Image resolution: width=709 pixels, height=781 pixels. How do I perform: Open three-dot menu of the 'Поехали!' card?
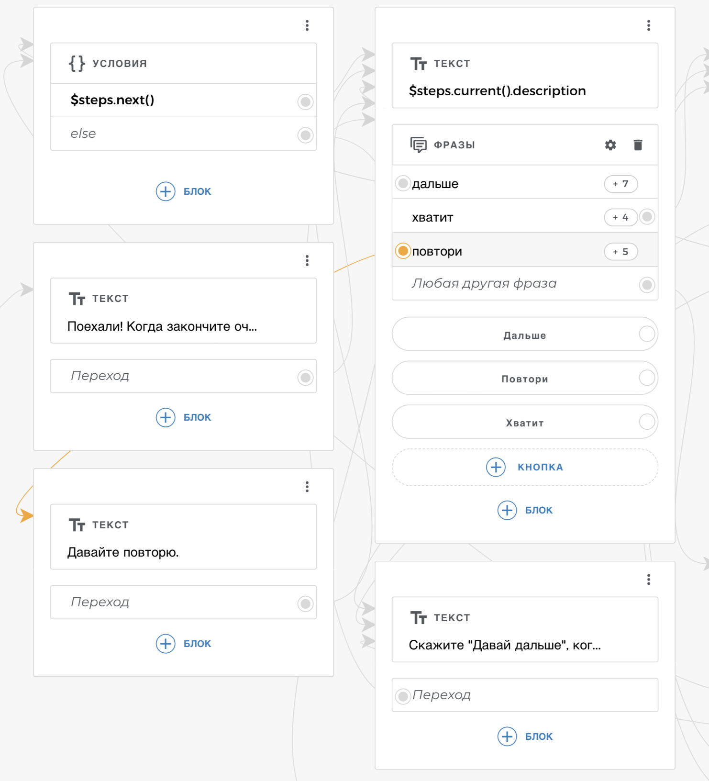click(x=307, y=261)
